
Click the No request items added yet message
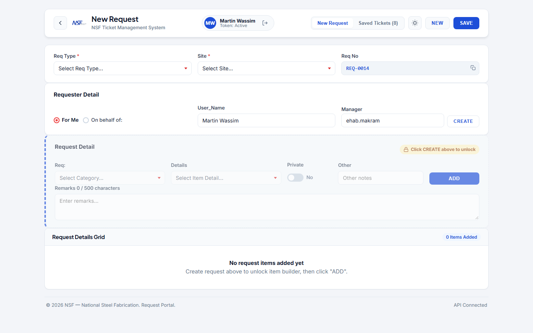click(266, 263)
